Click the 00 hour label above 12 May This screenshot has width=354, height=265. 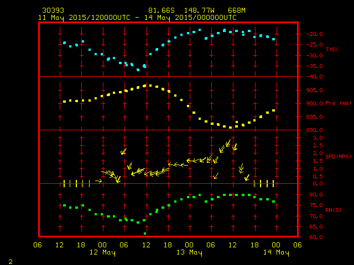tap(102, 245)
